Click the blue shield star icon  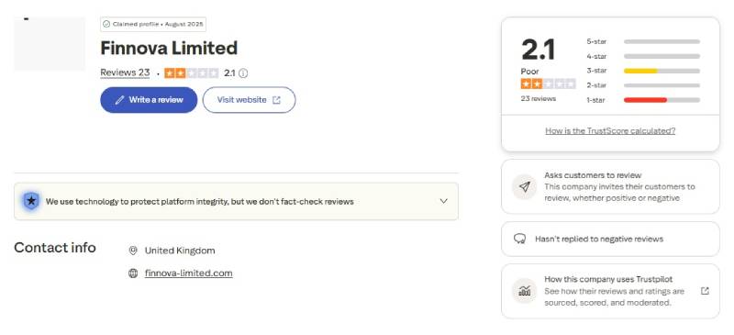tap(31, 202)
